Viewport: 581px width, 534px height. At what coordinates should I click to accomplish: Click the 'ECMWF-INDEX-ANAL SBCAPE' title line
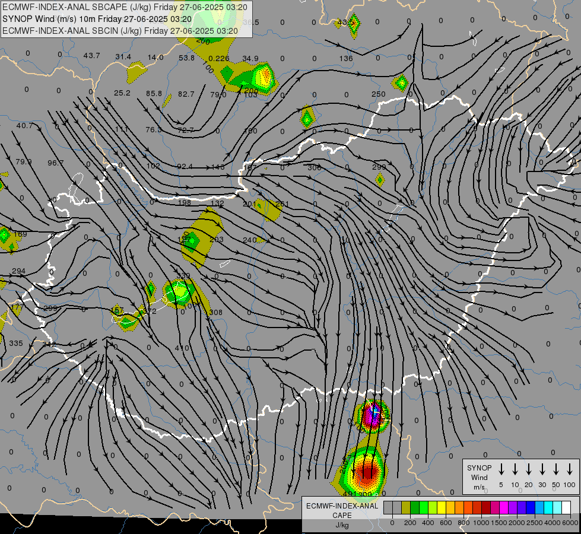pyautogui.click(x=125, y=7)
